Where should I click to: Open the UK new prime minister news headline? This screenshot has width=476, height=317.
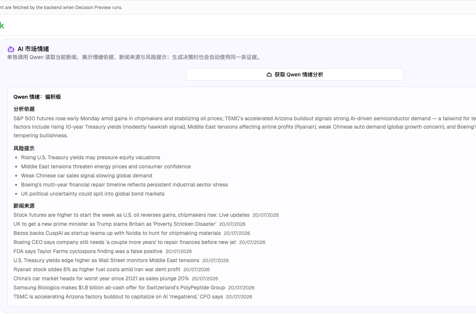tap(115, 224)
